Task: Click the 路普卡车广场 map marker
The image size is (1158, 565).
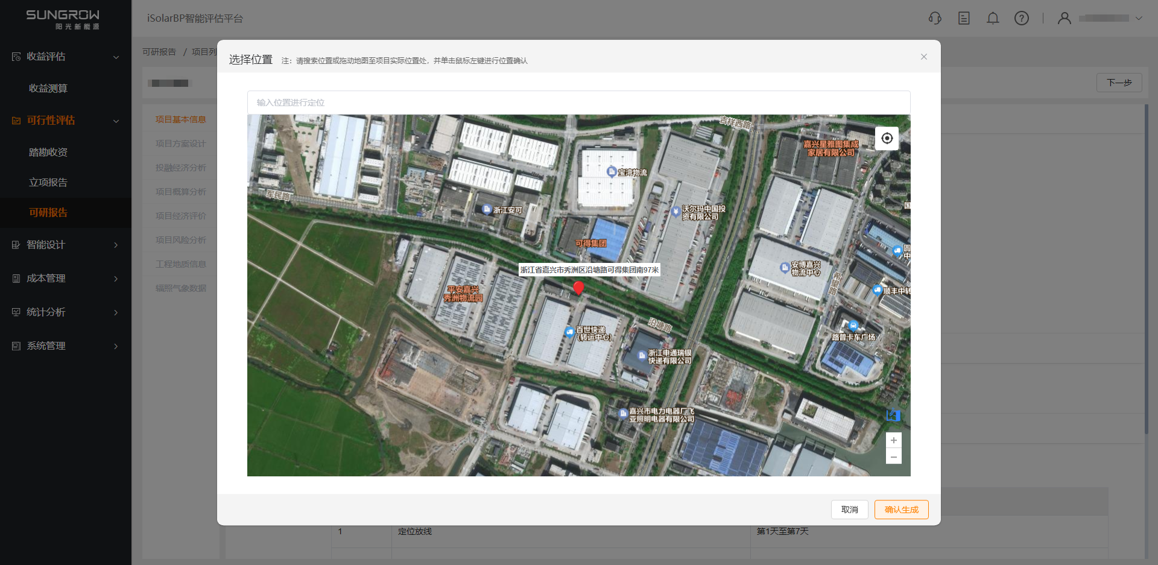Action: point(853,326)
